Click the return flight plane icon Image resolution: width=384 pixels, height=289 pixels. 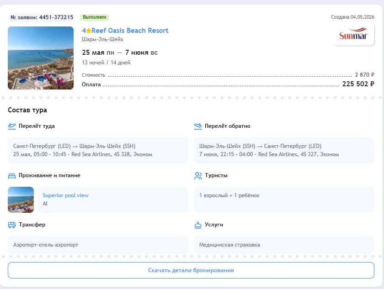tap(198, 126)
